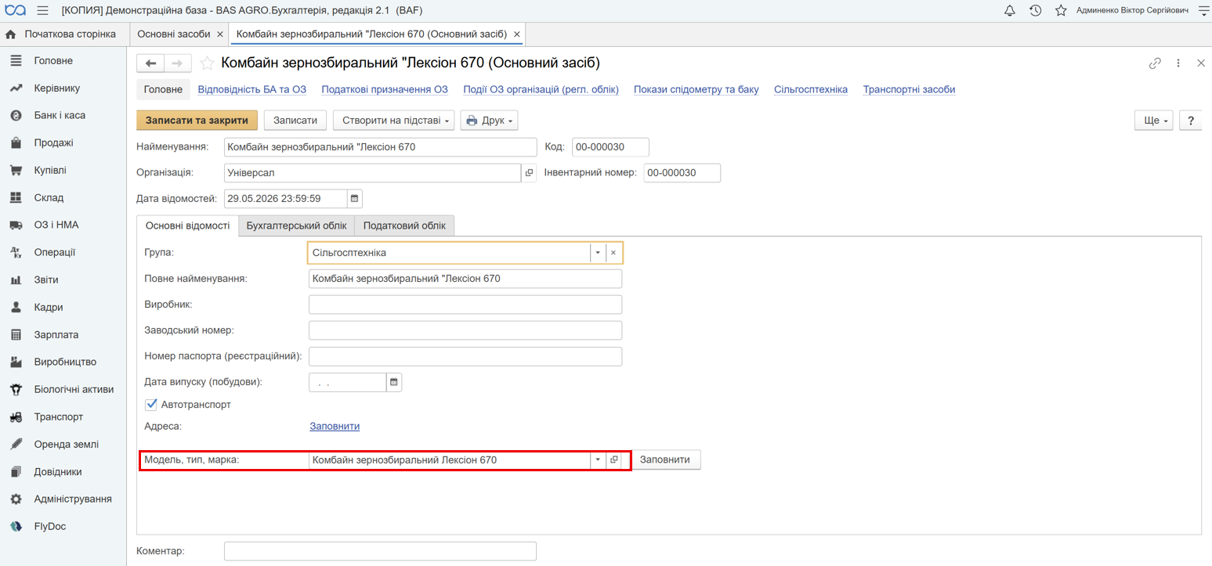Click the Адміністрування gear icon
This screenshot has height=566, width=1212.
coord(16,499)
